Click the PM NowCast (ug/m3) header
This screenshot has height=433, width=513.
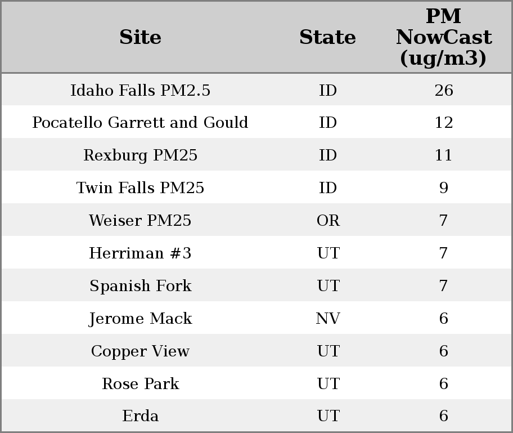[x=443, y=37]
